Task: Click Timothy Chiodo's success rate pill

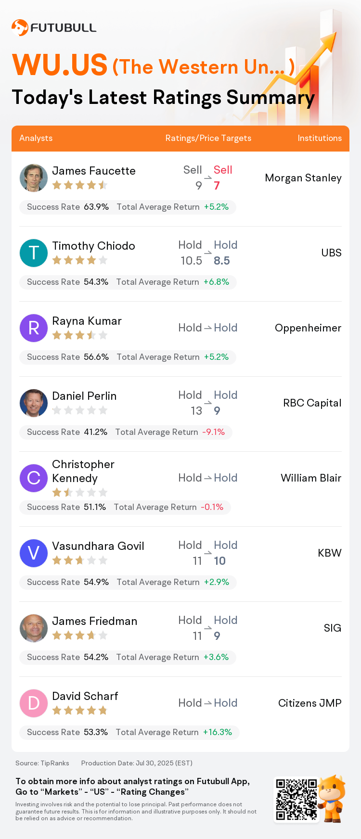Action: pos(128,282)
